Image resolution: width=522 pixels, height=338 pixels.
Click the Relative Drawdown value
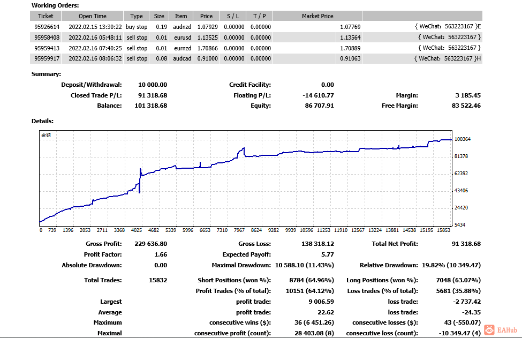coord(451,265)
